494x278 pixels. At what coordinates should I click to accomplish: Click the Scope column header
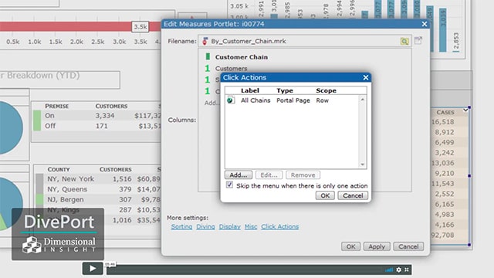[x=326, y=90]
